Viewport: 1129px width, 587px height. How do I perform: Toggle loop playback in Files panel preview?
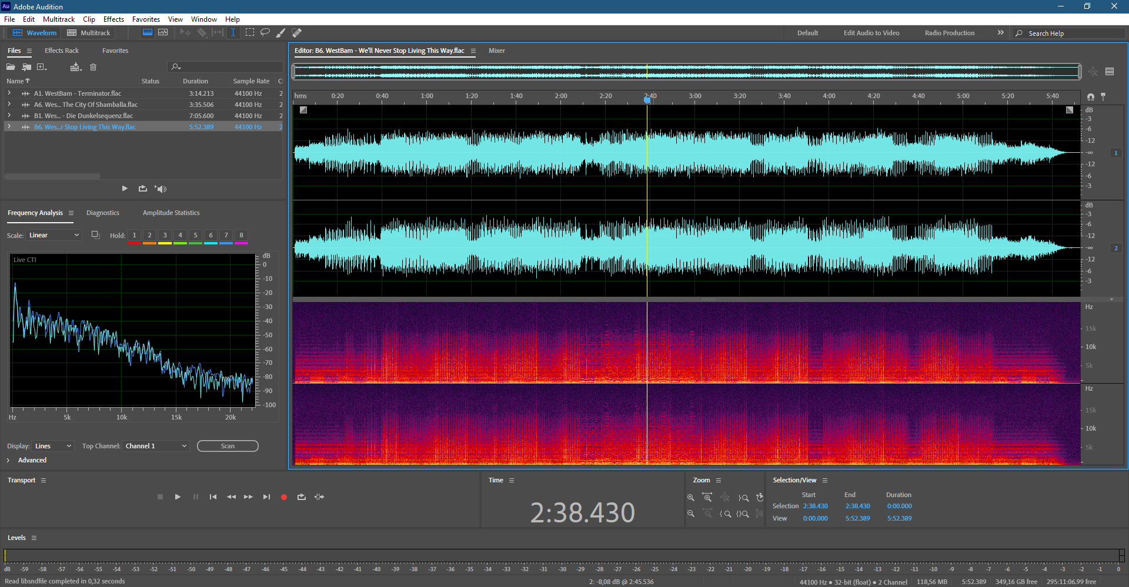tap(142, 189)
